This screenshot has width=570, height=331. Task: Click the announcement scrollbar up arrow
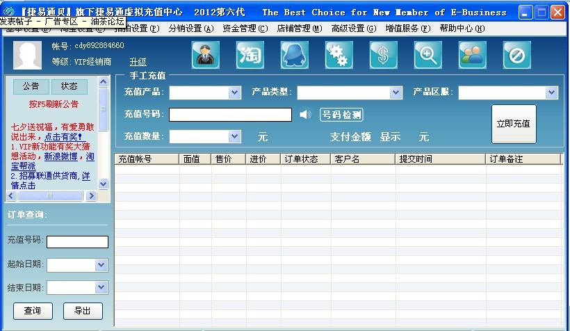[x=104, y=82]
